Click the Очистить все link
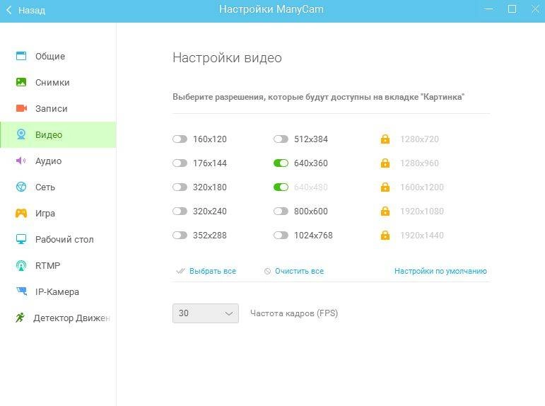The width and height of the screenshot is (545, 406). click(x=299, y=271)
